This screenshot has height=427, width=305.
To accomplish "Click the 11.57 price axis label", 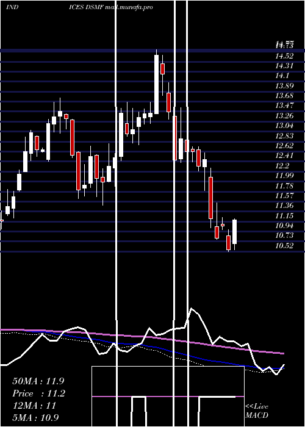I will pos(285,196).
